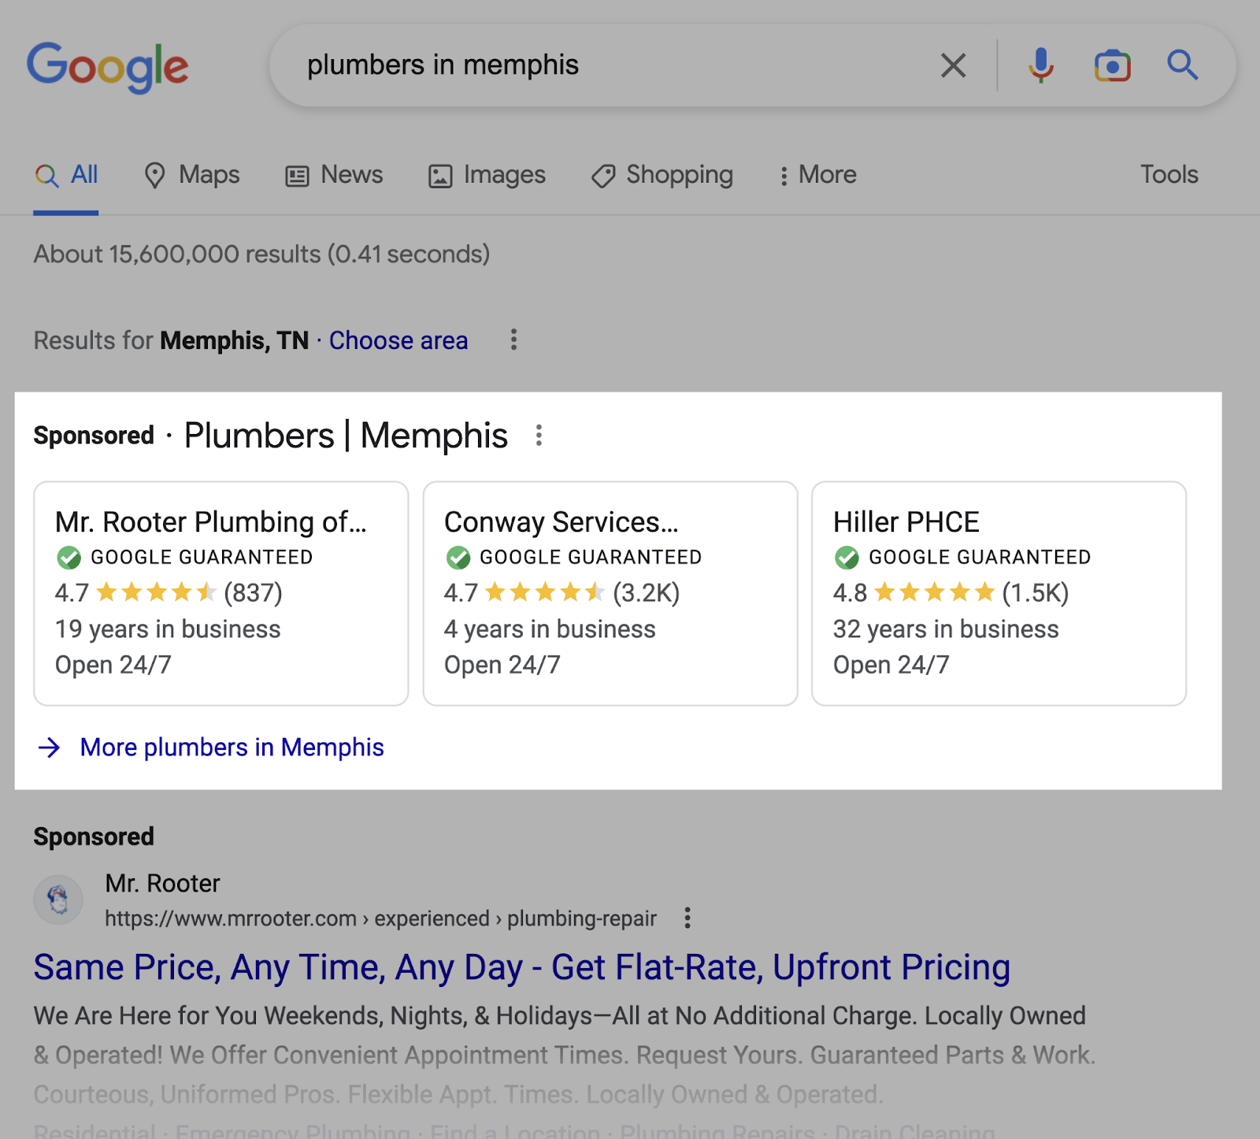Open the three-dot menu next to Choose area
Viewport: 1260px width, 1139px height.
point(513,340)
